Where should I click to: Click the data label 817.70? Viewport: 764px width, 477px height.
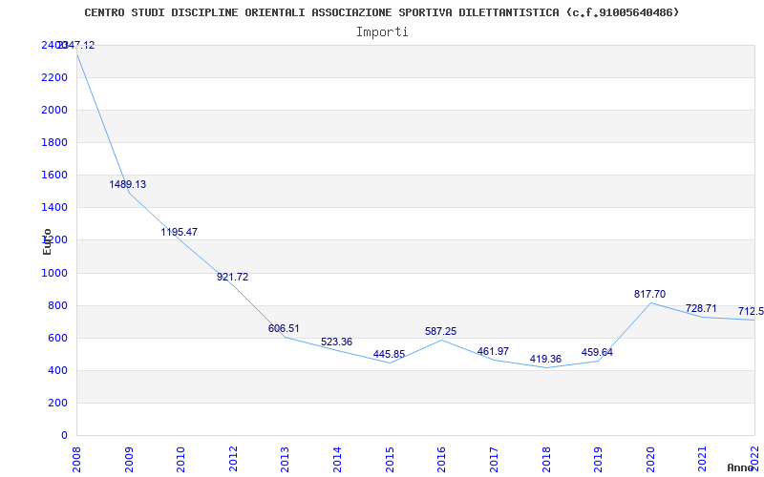pyautogui.click(x=649, y=294)
